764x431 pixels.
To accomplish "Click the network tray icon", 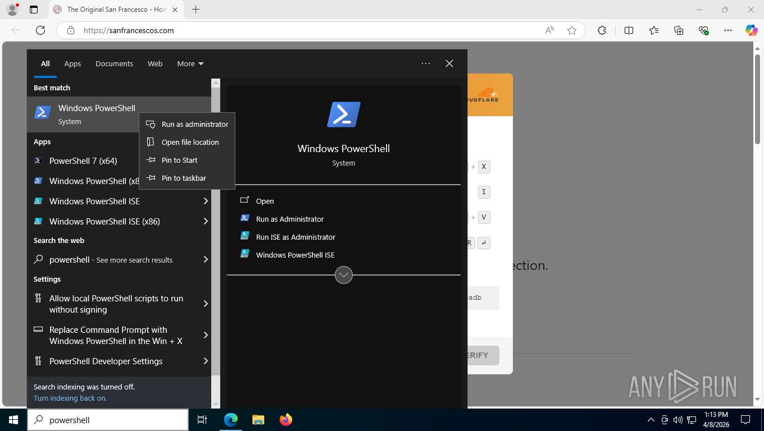I will click(692, 420).
